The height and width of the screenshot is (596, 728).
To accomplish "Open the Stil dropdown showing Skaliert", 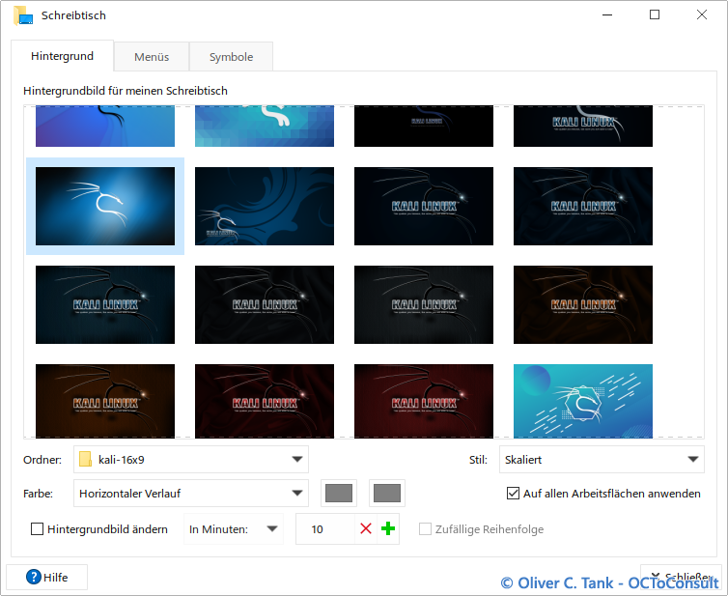I will tap(602, 460).
